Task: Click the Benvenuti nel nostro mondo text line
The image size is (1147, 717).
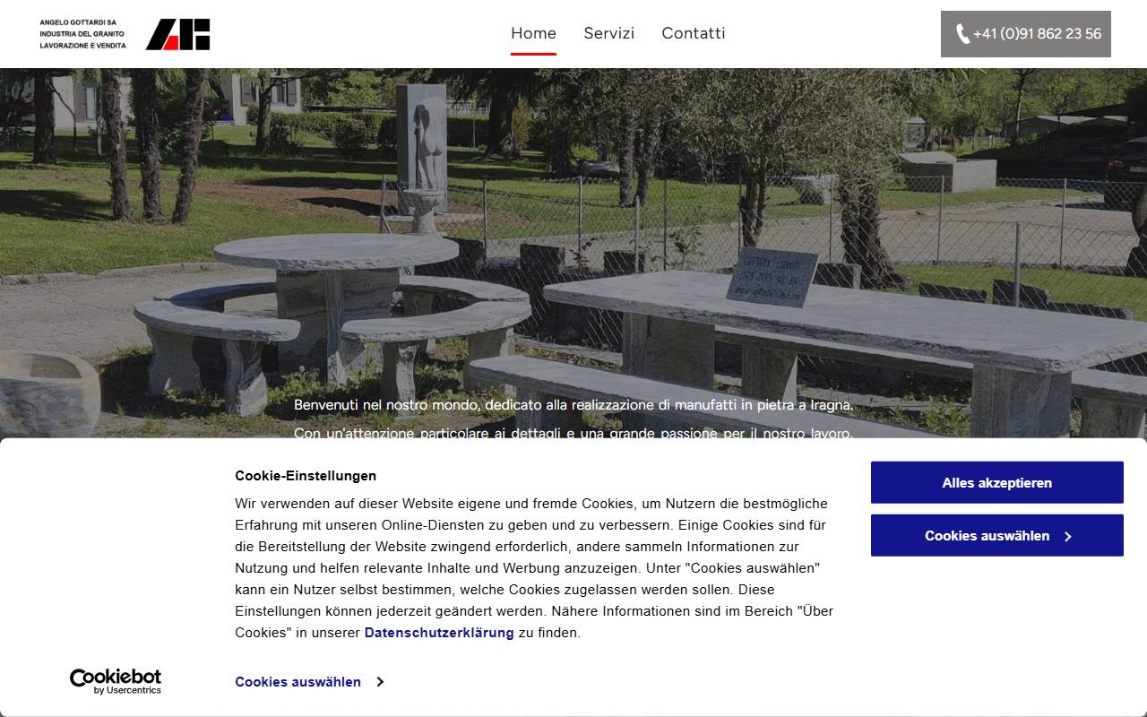Action: click(x=573, y=405)
